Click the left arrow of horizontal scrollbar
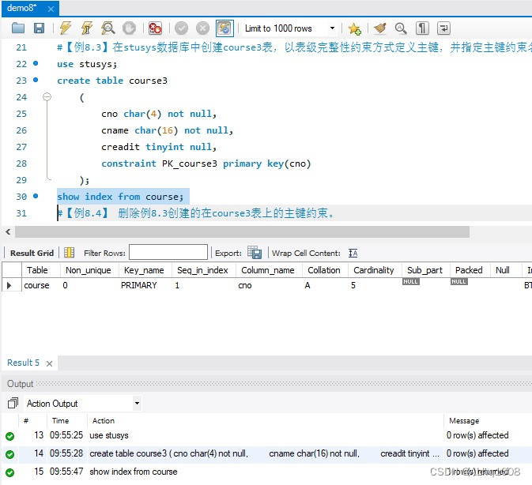This screenshot has width=532, height=485. (x=8, y=231)
